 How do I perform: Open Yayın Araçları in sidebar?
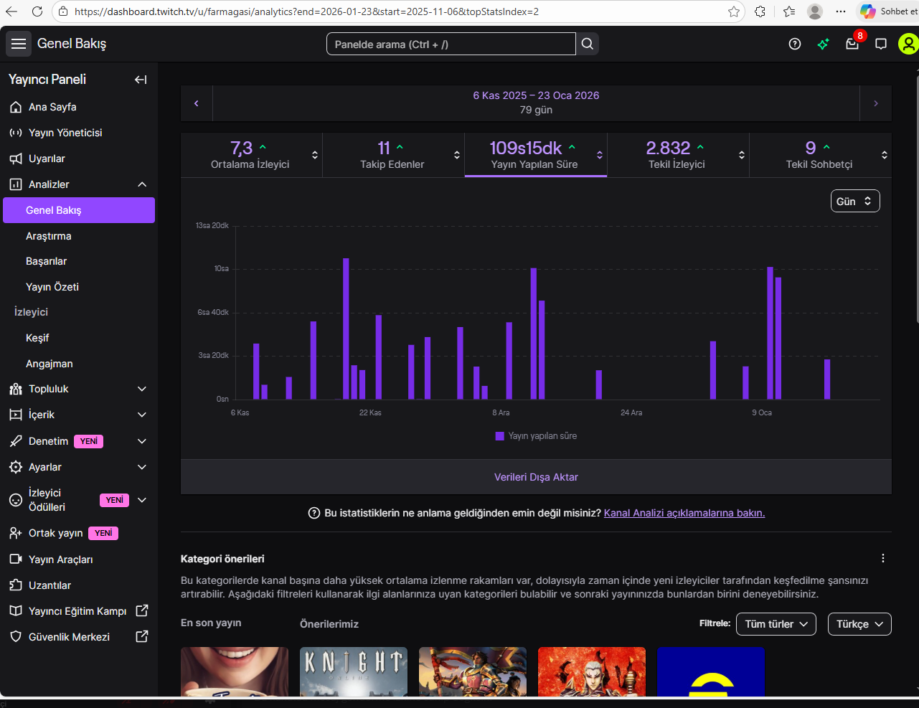click(79, 560)
